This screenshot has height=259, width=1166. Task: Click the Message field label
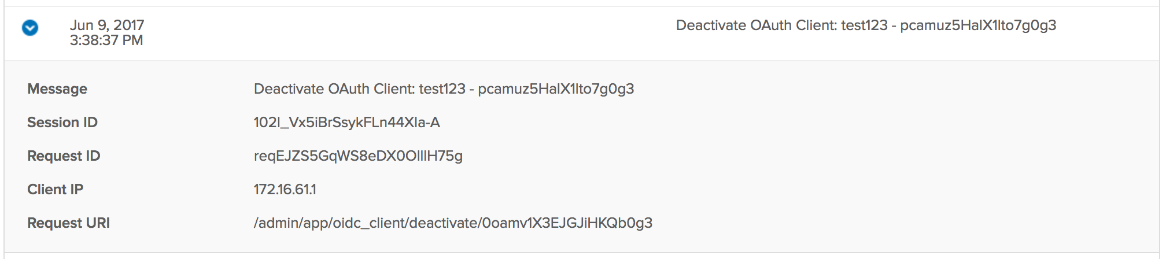click(57, 89)
